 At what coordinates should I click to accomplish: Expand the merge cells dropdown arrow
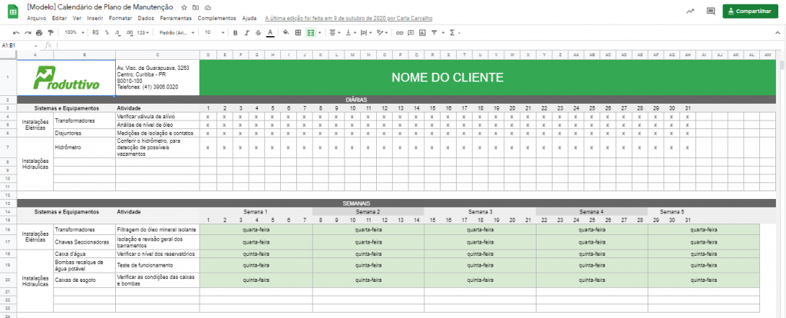tap(320, 33)
